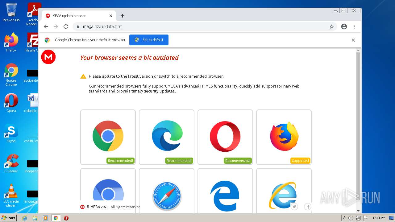This screenshot has height=222, width=395.
Task: Select the Recycle Bin desktop icon
Action: (11, 12)
